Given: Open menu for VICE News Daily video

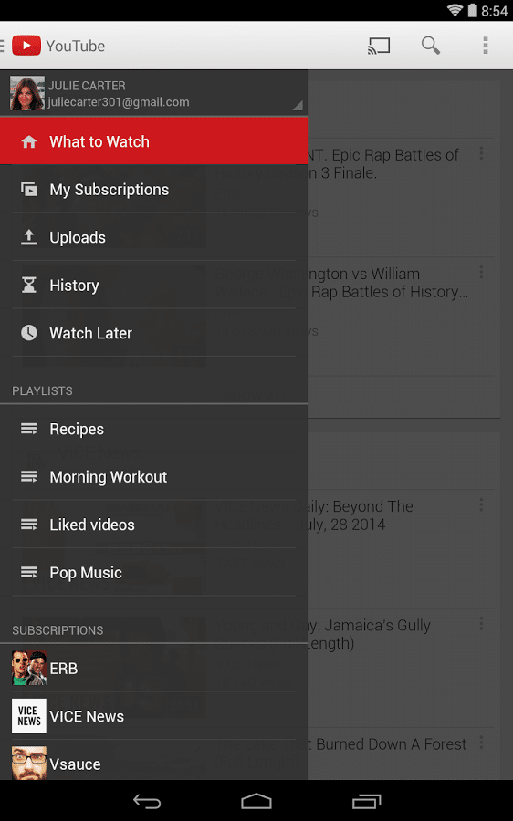Looking at the screenshot, I should pyautogui.click(x=481, y=505).
